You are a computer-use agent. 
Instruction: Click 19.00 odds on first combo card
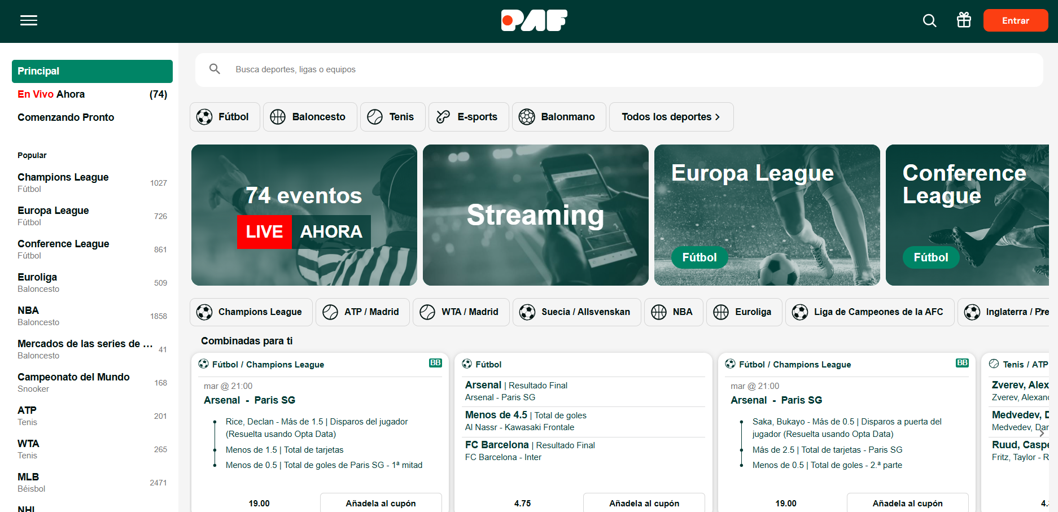pos(259,503)
